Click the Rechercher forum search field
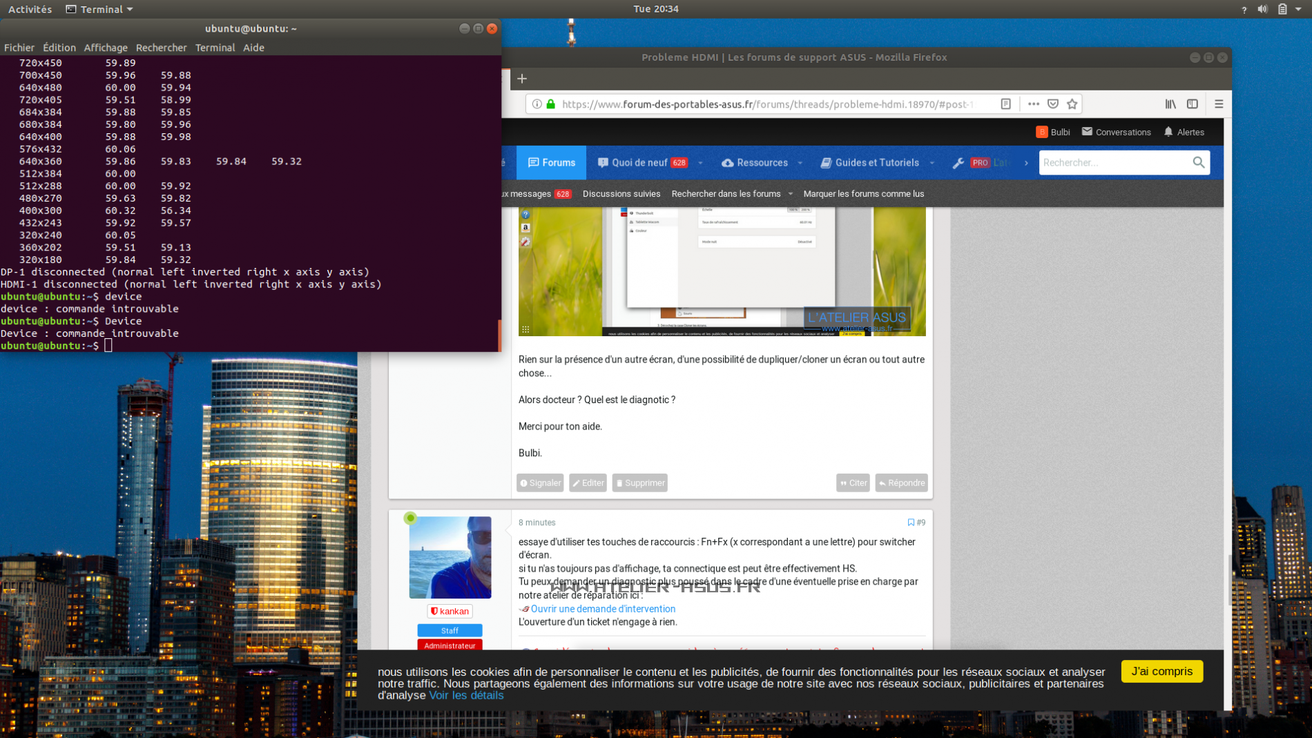The image size is (1312, 738). (x=1113, y=163)
